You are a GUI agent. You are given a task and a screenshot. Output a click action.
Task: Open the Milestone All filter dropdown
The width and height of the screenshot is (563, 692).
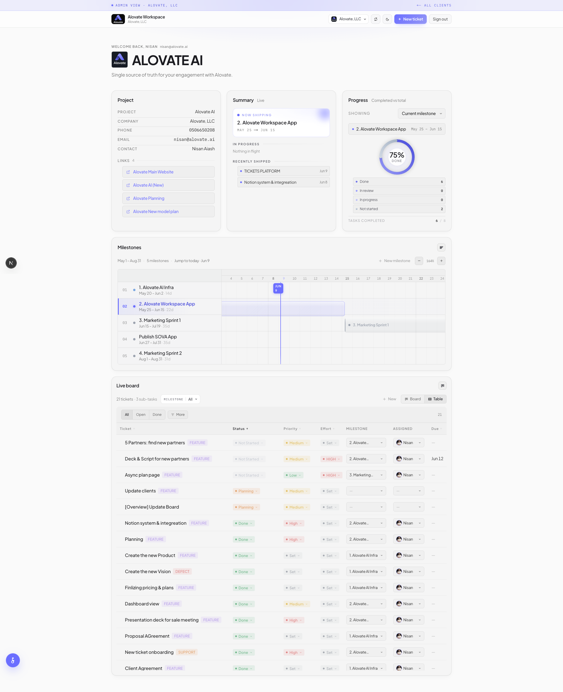(x=180, y=399)
